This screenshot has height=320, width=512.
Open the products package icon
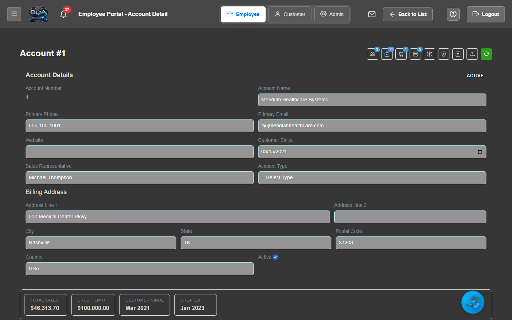[x=430, y=54]
